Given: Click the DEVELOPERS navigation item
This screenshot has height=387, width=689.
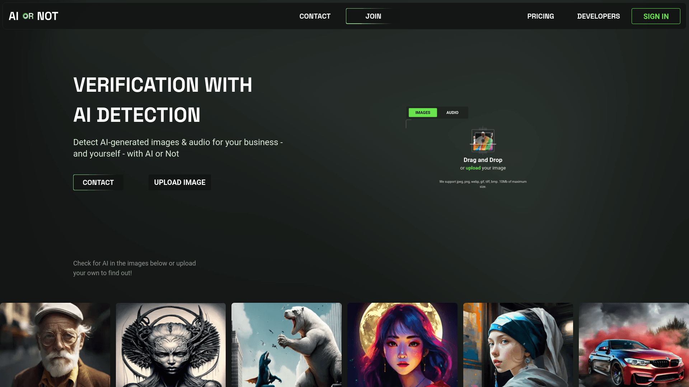Looking at the screenshot, I should pos(599,16).
